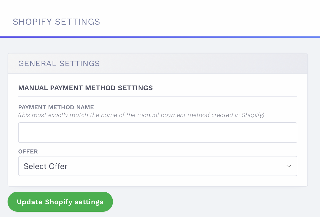Image resolution: width=320 pixels, height=217 pixels.
Task: Select the GENERAL SETTINGS section header
Action: point(59,63)
